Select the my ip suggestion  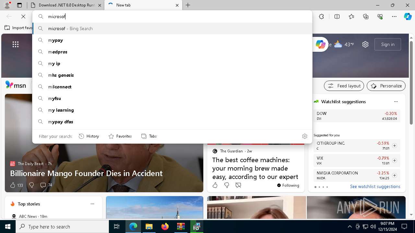click(172, 63)
